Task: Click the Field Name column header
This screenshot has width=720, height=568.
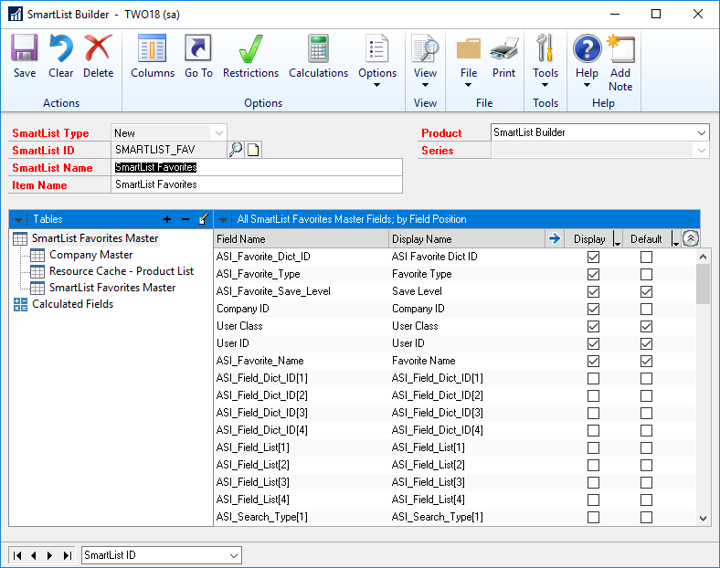Action: point(302,239)
